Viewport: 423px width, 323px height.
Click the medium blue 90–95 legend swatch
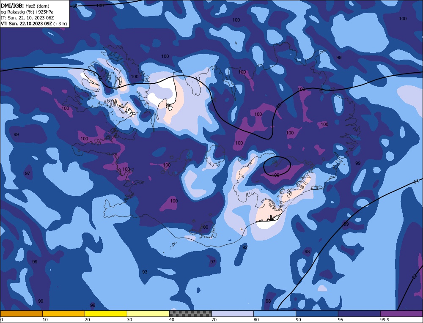click(x=317, y=313)
